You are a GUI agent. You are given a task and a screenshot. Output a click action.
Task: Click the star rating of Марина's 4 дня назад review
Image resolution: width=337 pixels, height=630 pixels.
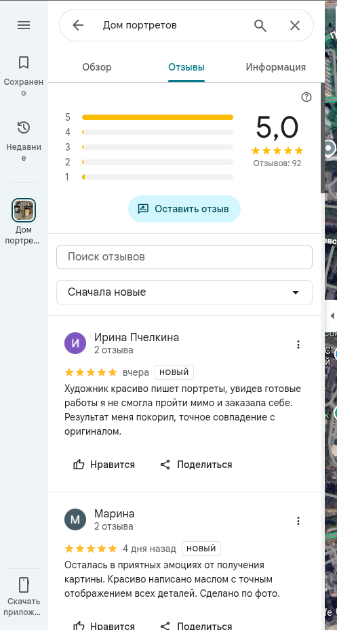pyautogui.click(x=91, y=549)
